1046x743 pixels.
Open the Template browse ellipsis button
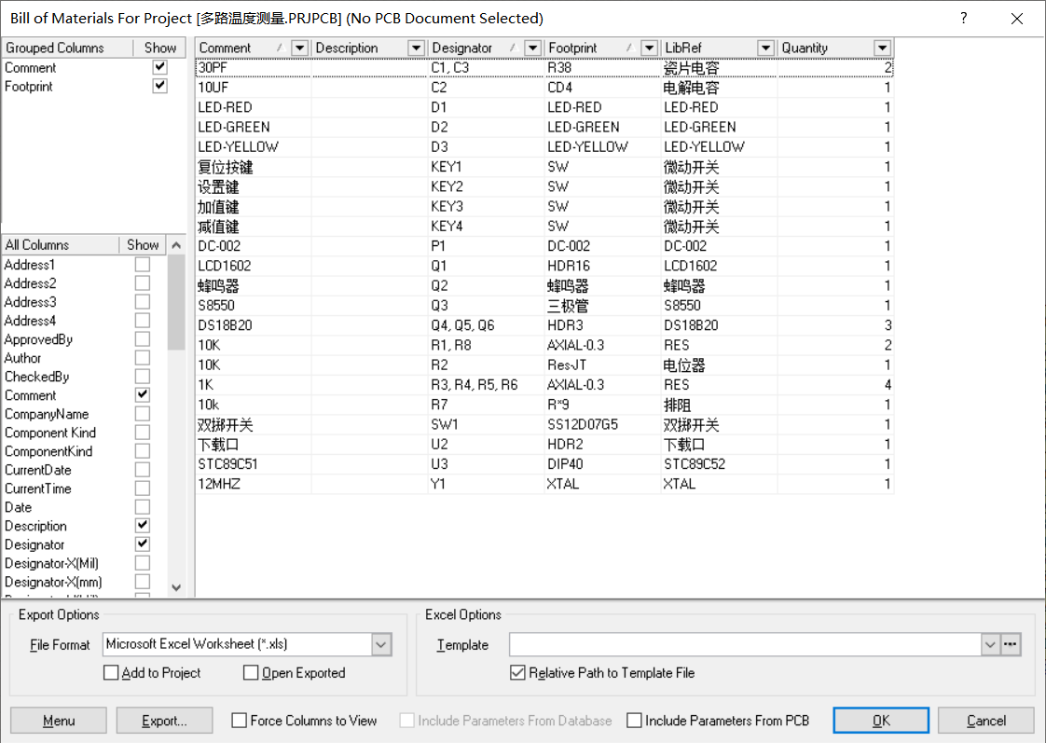[1010, 644]
